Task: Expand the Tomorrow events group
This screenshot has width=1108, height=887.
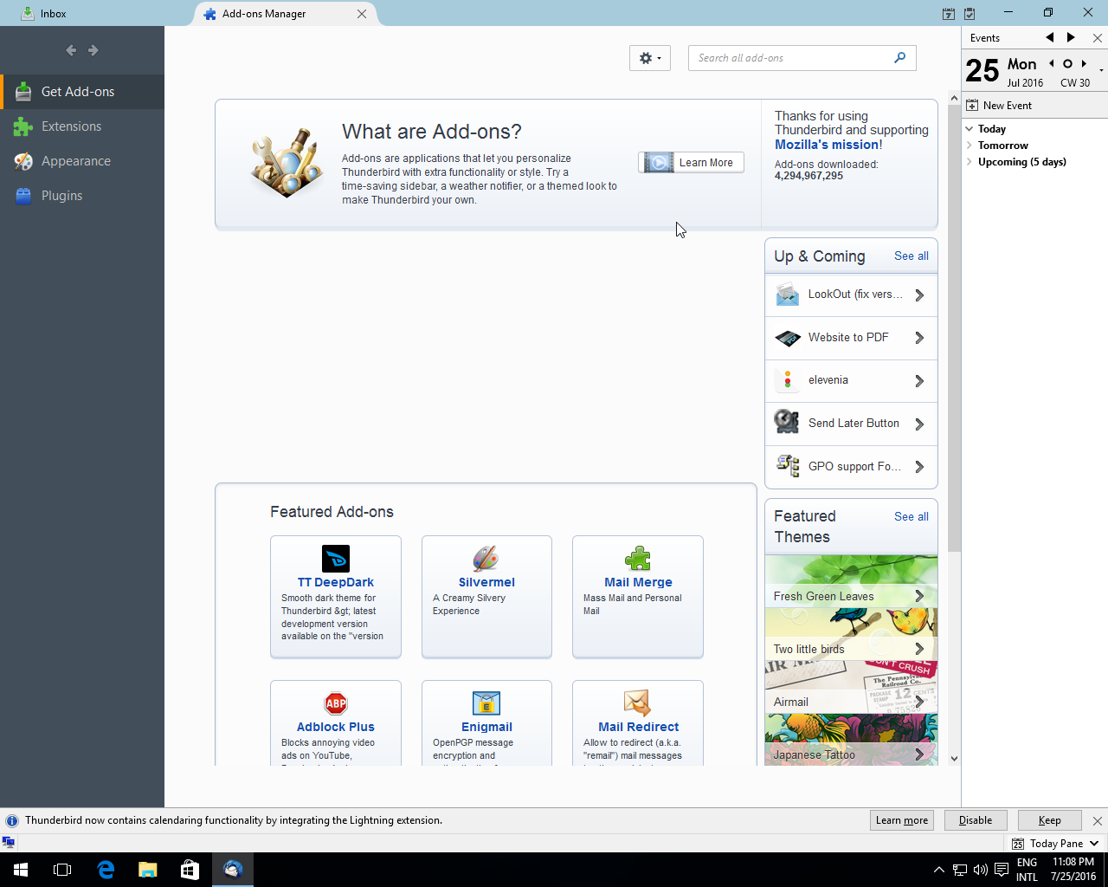Action: pyautogui.click(x=969, y=146)
